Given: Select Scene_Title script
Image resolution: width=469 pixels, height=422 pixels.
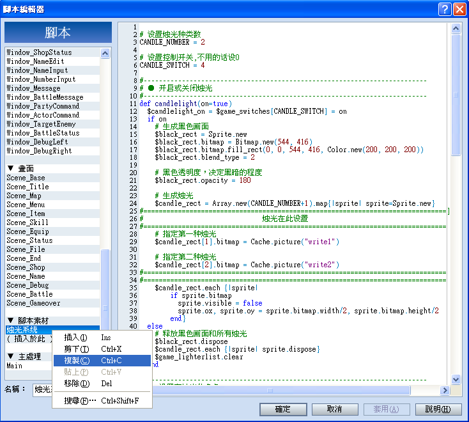Looking at the screenshot, I should 52,187.
